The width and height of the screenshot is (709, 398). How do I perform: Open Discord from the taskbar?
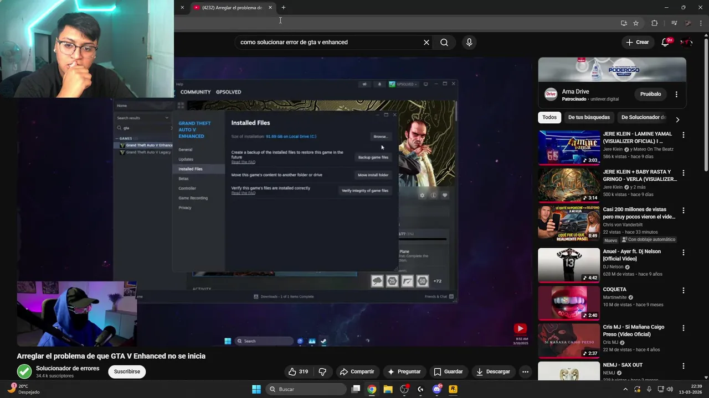click(x=437, y=389)
